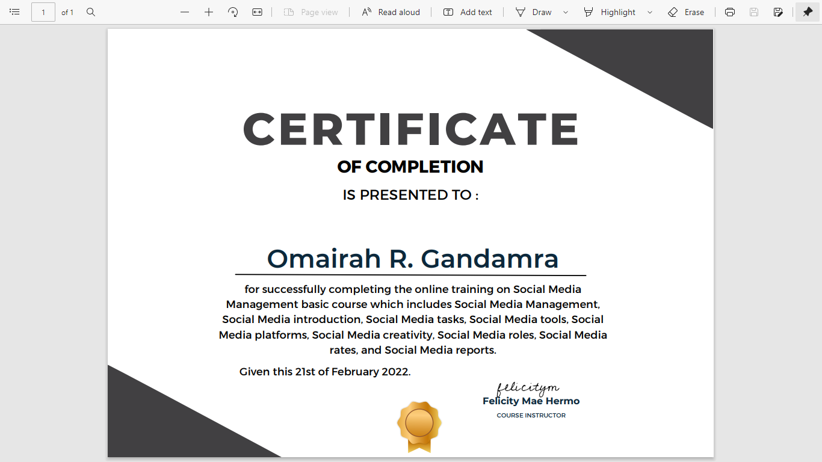The height and width of the screenshot is (462, 822).
Task: Zoom out of the certificate page
Action: [184, 12]
